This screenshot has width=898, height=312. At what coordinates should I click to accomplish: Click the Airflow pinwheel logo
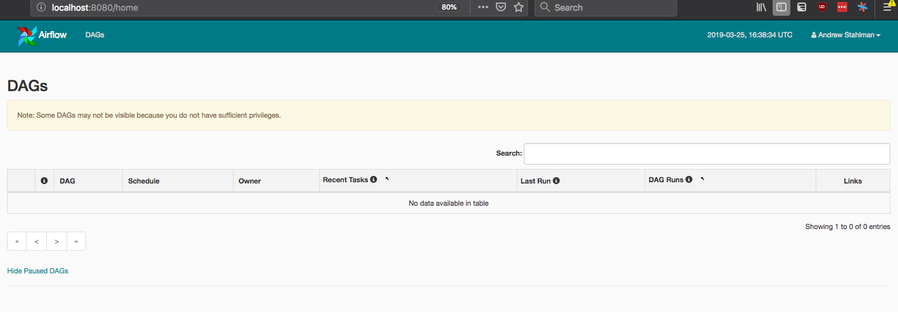click(27, 35)
